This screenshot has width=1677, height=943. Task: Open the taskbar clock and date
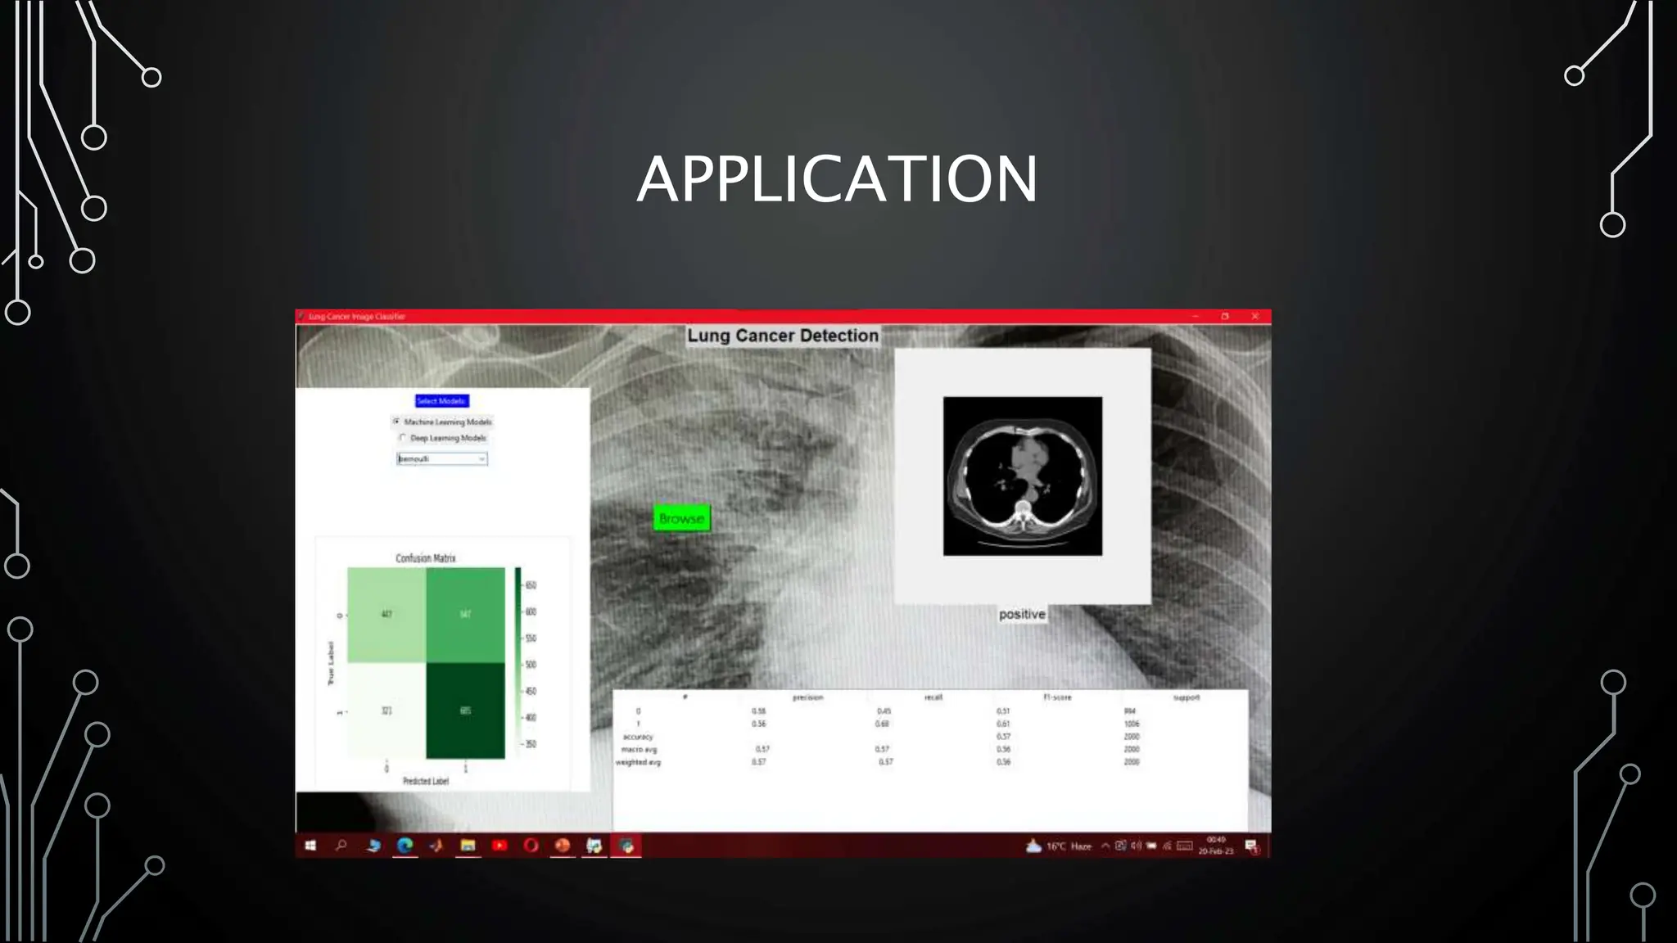pyautogui.click(x=1216, y=846)
